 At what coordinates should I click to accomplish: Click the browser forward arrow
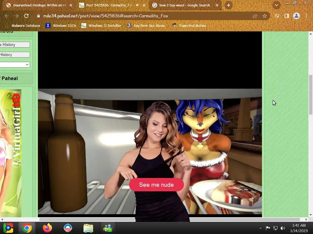[17, 16]
